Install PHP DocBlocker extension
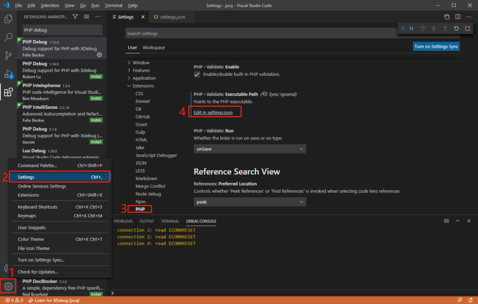Image resolution: width=478 pixels, height=304 pixels. click(x=96, y=294)
